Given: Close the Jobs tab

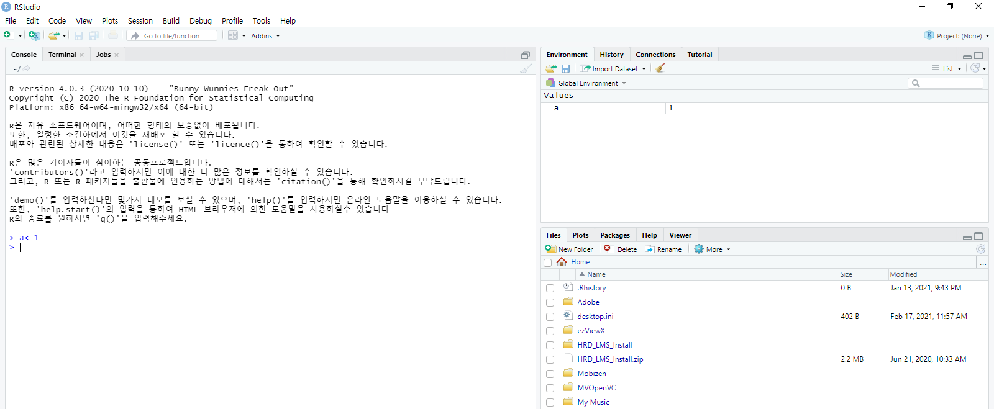Looking at the screenshot, I should [x=116, y=55].
